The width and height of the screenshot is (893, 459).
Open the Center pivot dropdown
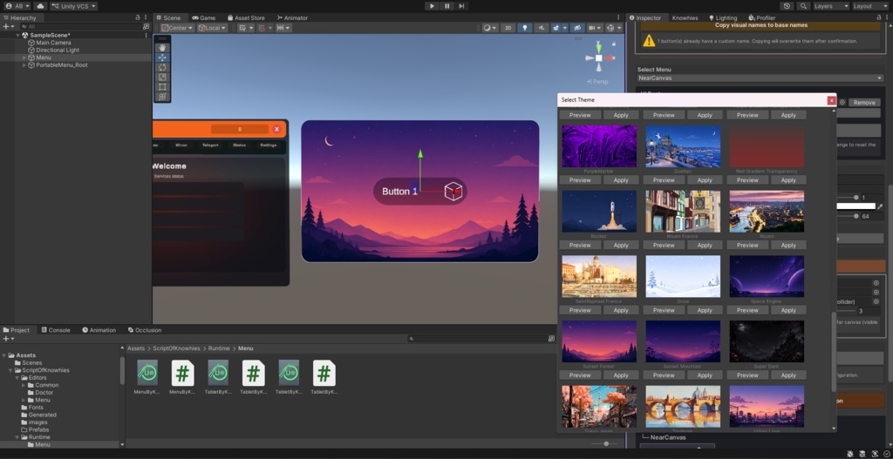(177, 28)
